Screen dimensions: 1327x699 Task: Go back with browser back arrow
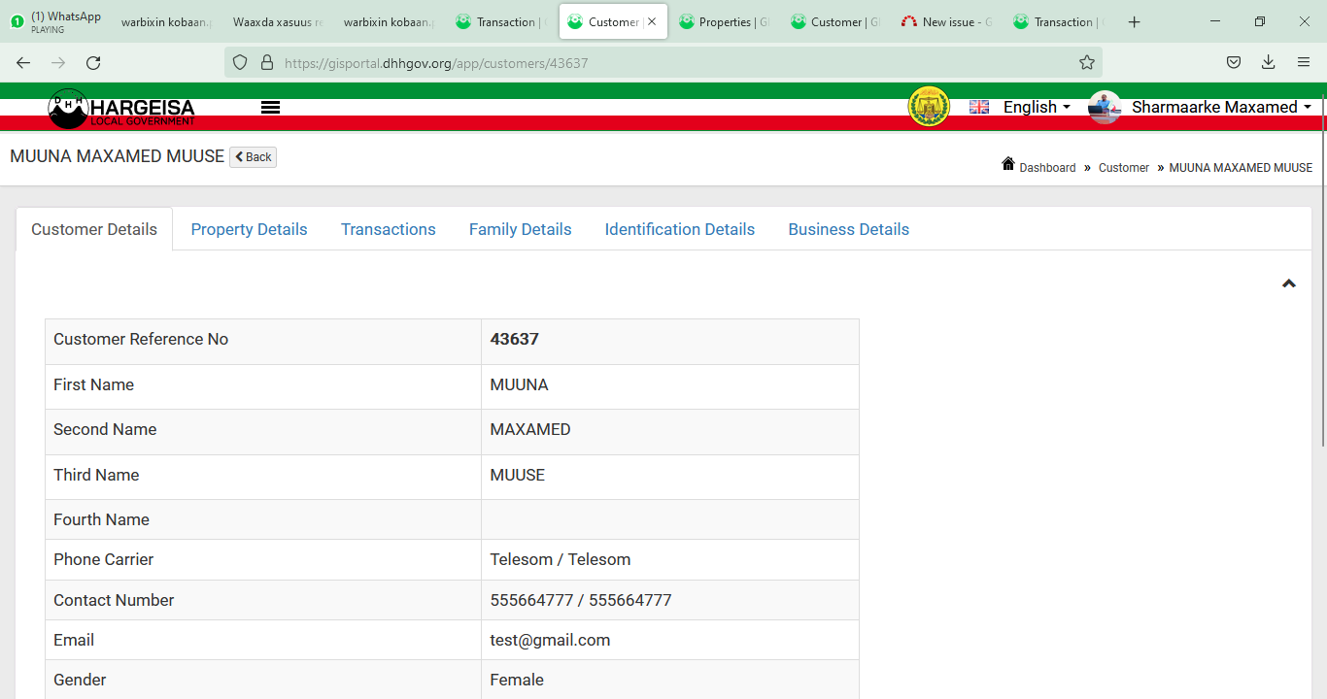pyautogui.click(x=23, y=62)
